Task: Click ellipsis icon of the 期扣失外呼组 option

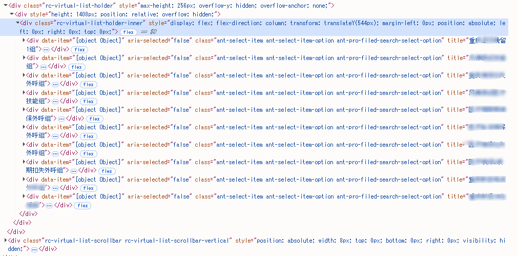Action: 74,171
